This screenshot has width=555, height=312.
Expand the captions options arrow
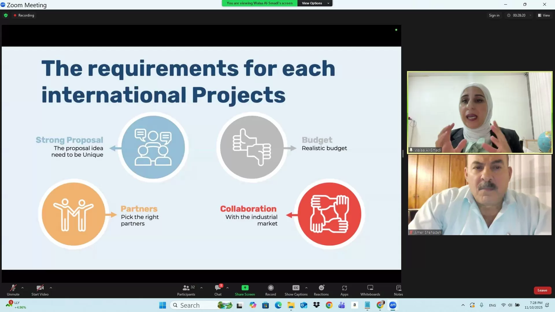[306, 288]
